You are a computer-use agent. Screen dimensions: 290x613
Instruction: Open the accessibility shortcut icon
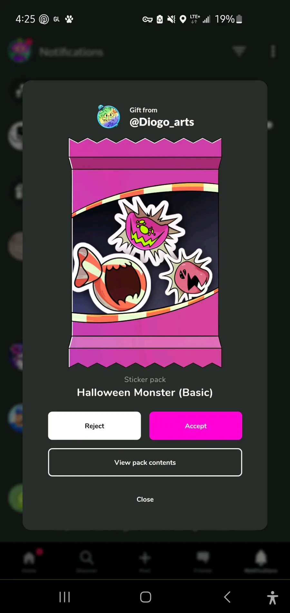[273, 598]
